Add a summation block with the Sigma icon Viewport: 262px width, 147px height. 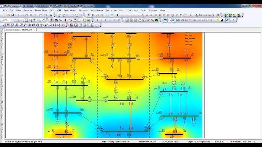point(213,15)
